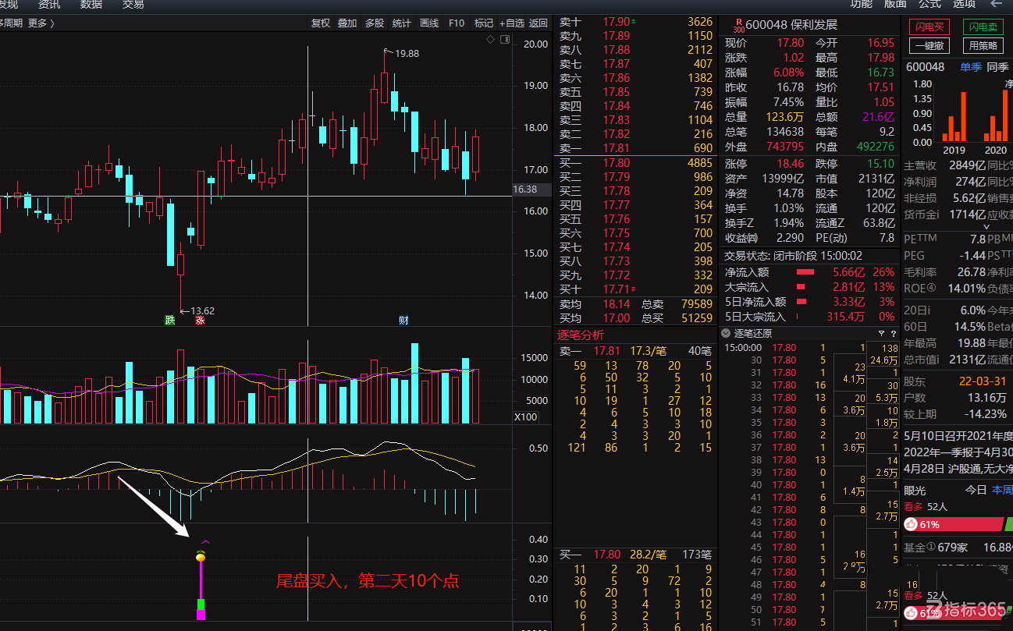Select 今日 in the 眼光 section

point(976,490)
